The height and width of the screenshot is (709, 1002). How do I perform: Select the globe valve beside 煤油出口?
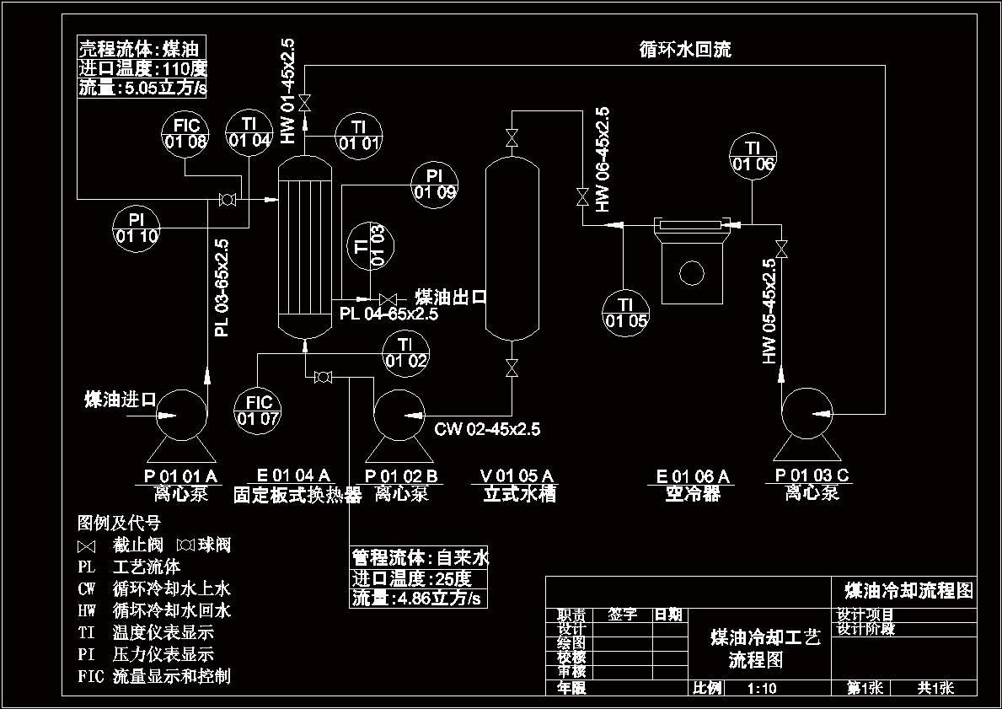[x=388, y=299]
